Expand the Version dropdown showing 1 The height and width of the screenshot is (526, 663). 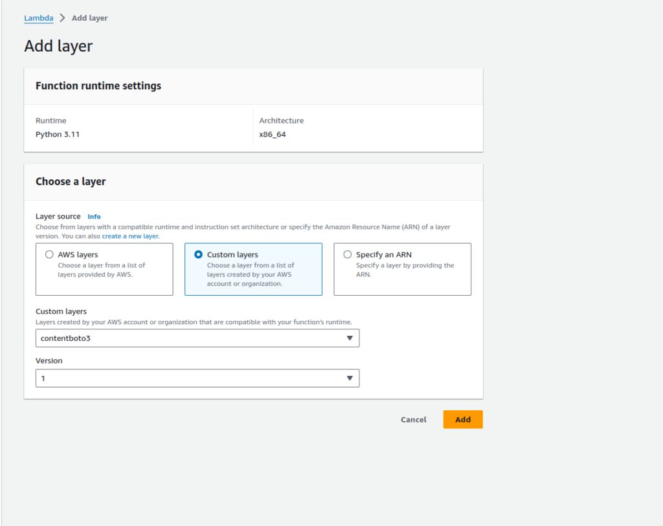197,378
